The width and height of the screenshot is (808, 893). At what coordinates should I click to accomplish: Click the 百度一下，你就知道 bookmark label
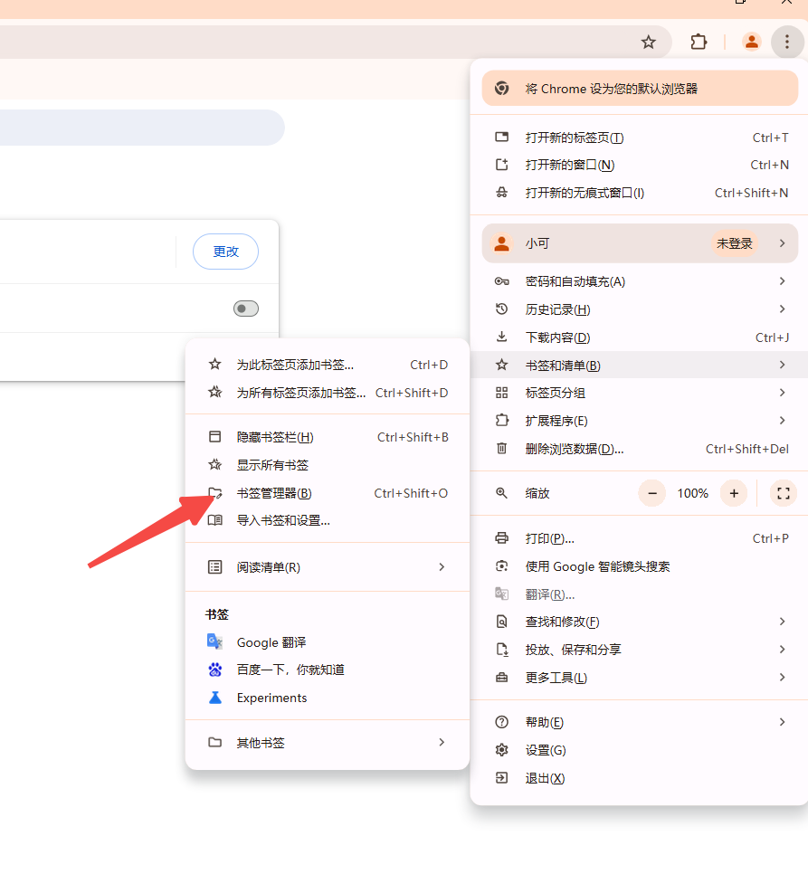pyautogui.click(x=290, y=670)
